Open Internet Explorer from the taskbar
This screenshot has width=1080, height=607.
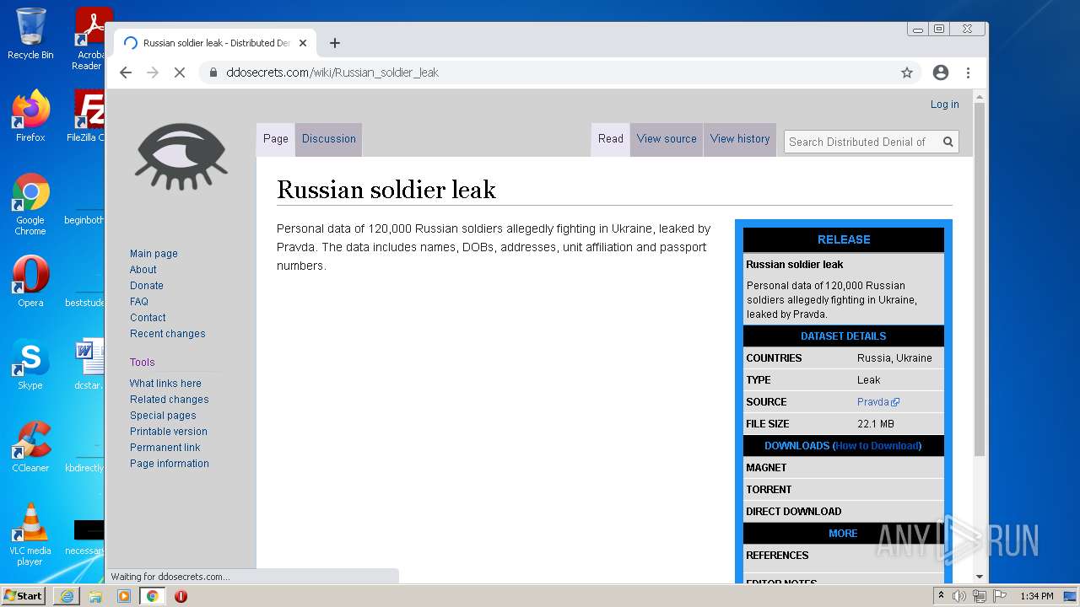pyautogui.click(x=67, y=596)
